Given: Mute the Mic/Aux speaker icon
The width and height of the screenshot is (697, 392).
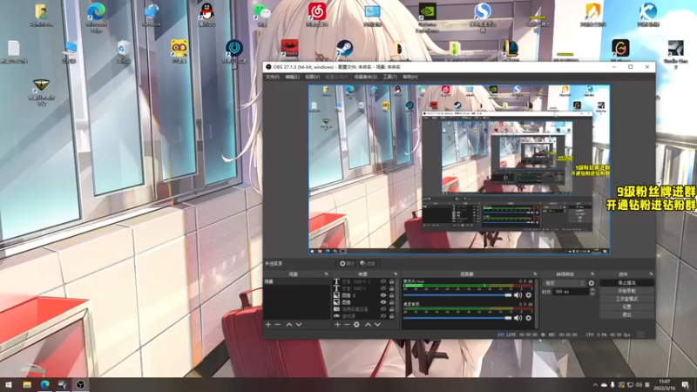Looking at the screenshot, I should point(518,295).
